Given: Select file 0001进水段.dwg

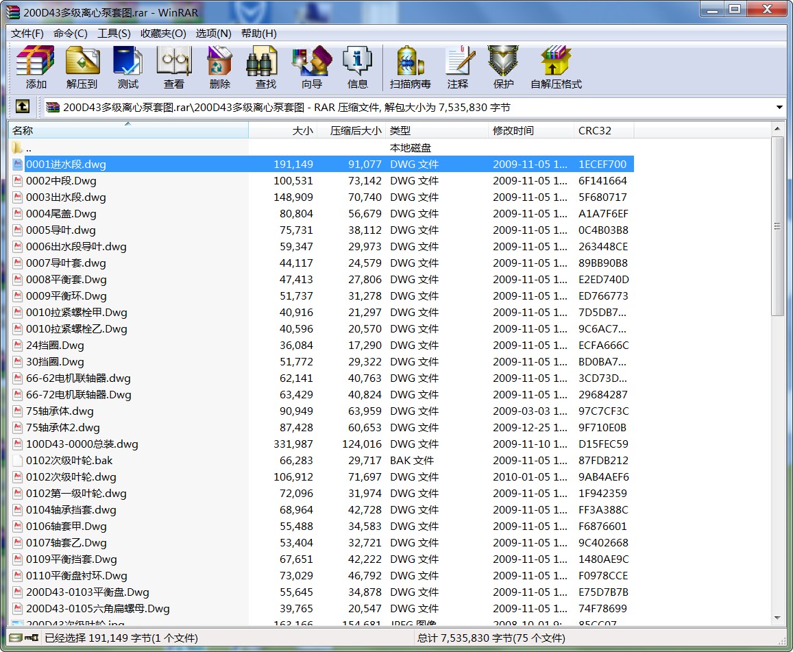Looking at the screenshot, I should point(322,164).
